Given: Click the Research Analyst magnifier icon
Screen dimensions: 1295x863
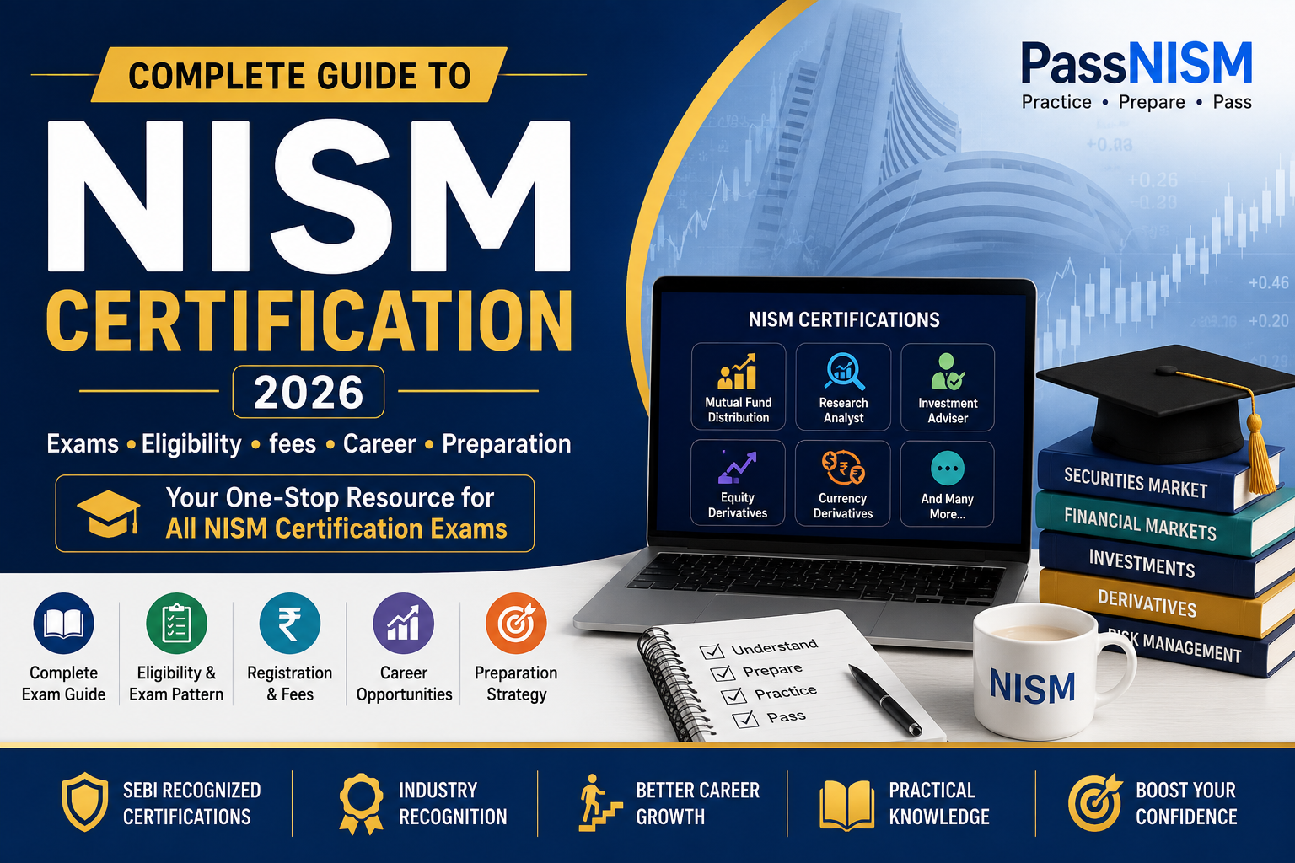Looking at the screenshot, I should coord(843,372).
